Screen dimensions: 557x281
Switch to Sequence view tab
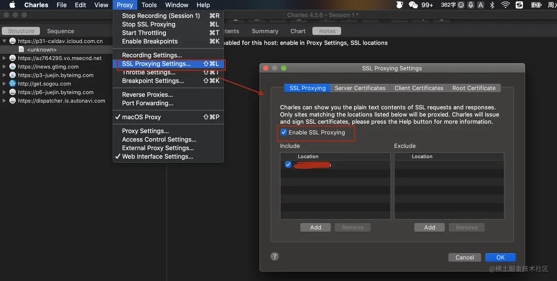60,31
